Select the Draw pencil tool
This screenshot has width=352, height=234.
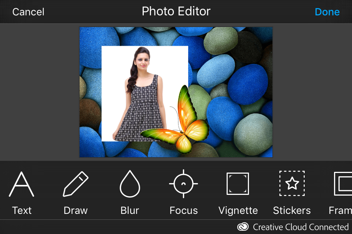click(76, 184)
